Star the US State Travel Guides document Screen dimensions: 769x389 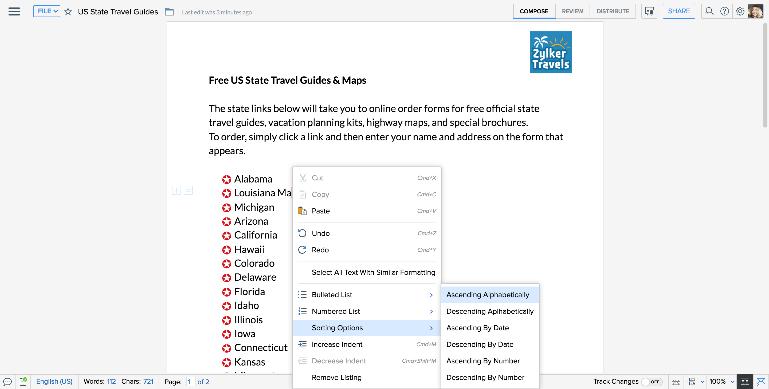(68, 12)
